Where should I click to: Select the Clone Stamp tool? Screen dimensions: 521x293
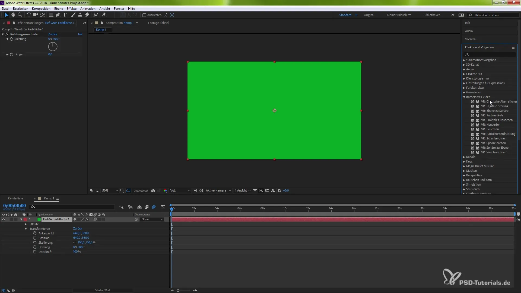pyautogui.click(x=80, y=15)
